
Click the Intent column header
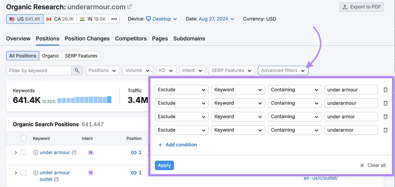point(87,138)
